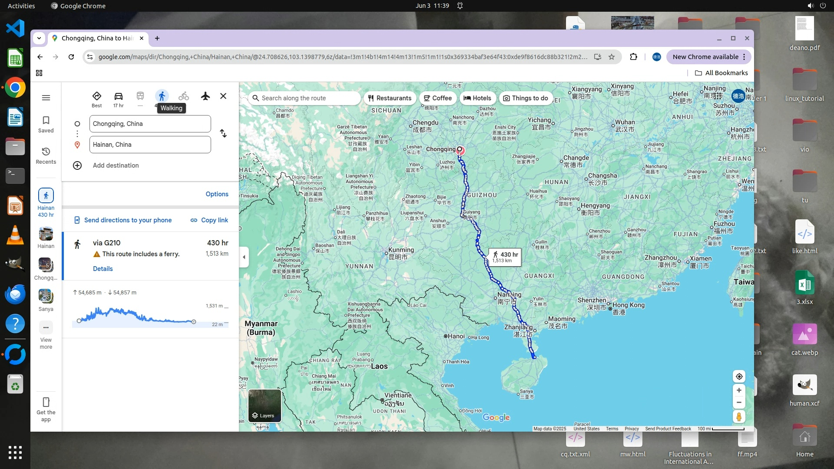Open route Options link
The width and height of the screenshot is (834, 469).
click(x=217, y=194)
